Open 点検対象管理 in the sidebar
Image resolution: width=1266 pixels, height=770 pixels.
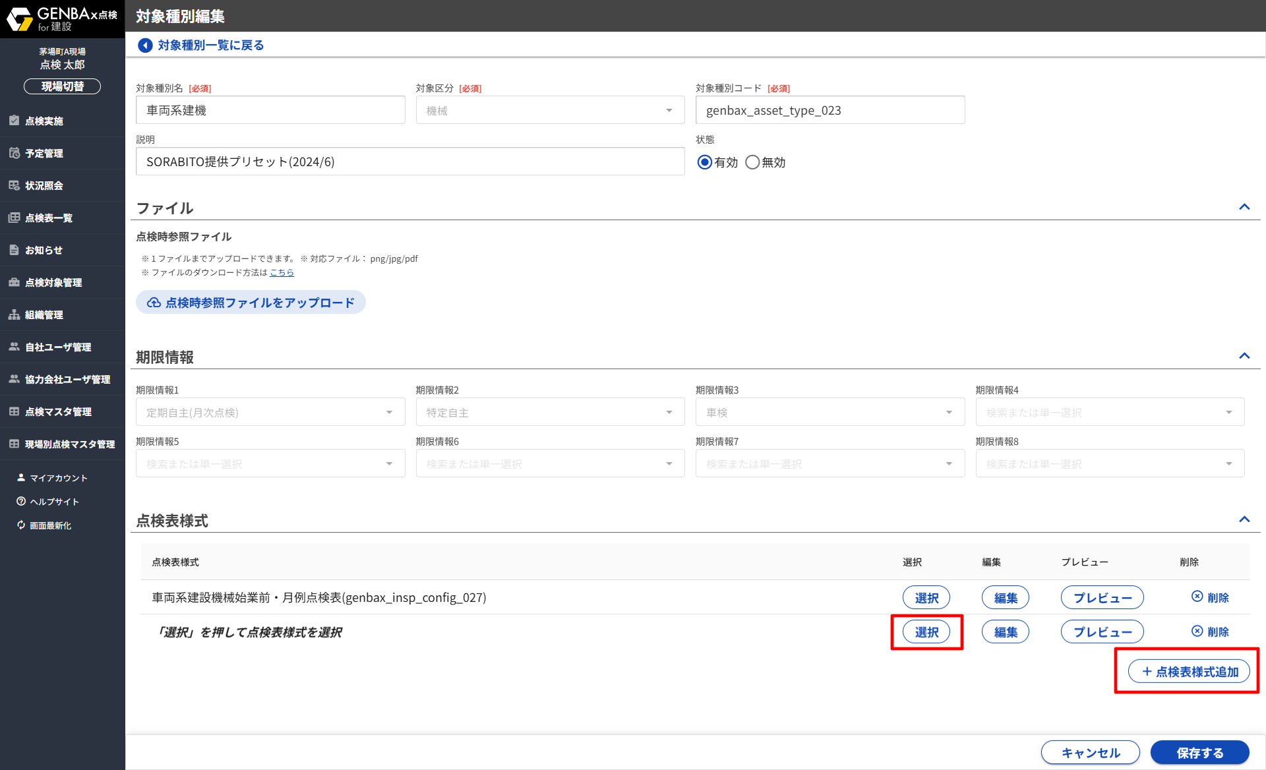click(53, 283)
